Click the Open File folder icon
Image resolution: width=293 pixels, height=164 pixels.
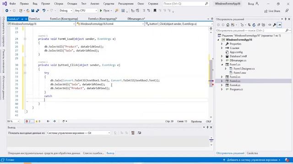[x=28, y=10]
